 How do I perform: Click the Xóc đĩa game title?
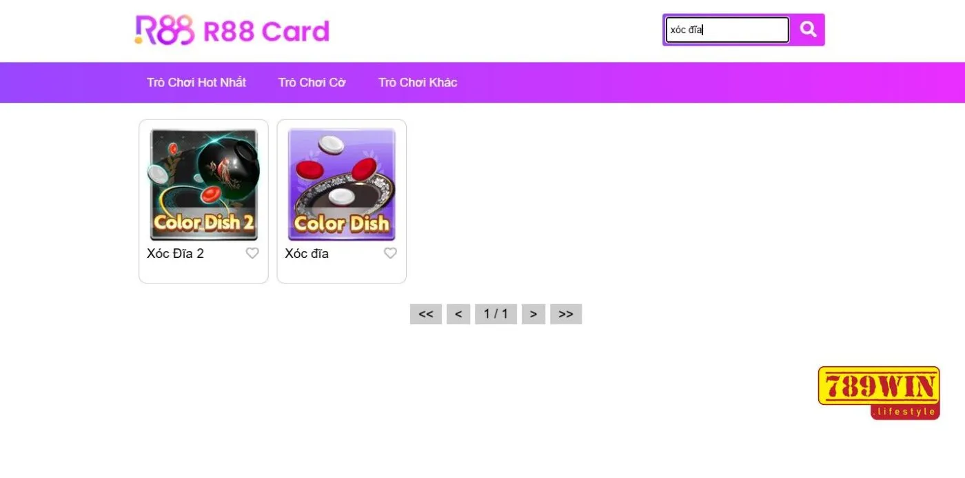click(x=307, y=253)
